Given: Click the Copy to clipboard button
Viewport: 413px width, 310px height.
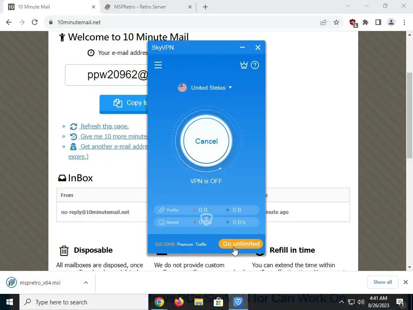Looking at the screenshot, I should [123, 104].
